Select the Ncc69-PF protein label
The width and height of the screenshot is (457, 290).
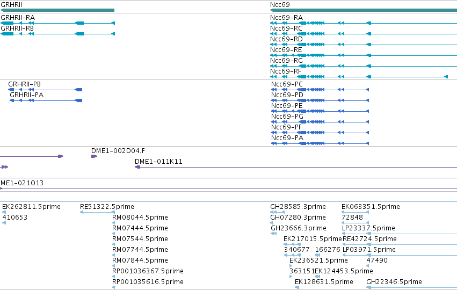[x=287, y=127]
